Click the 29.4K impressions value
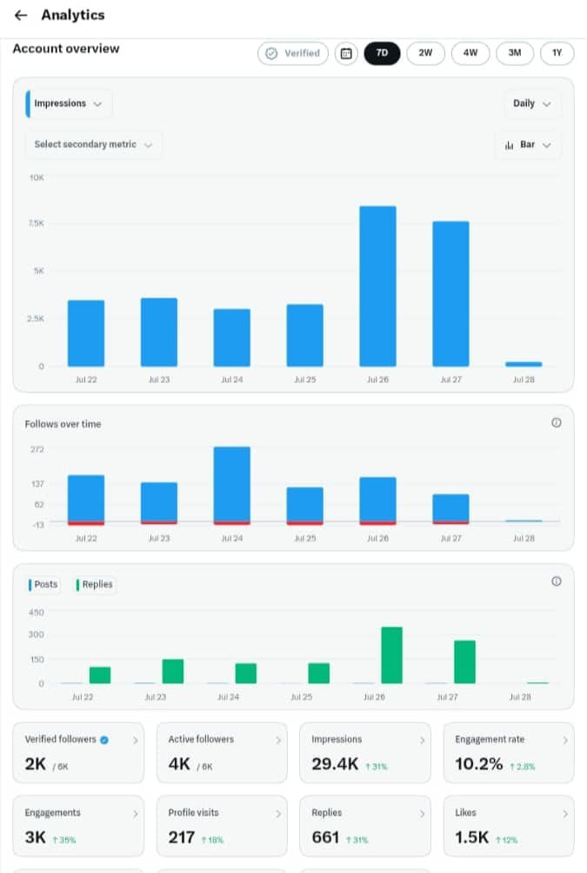 click(x=335, y=764)
